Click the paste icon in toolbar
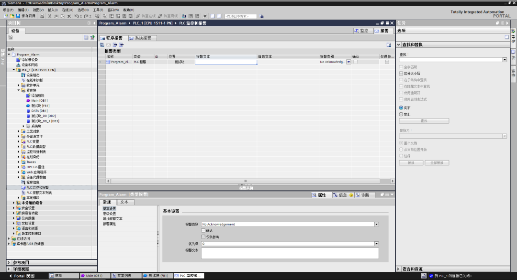 click(63, 16)
